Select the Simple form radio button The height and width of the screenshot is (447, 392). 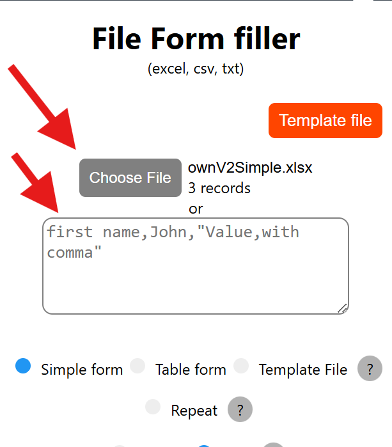(23, 366)
